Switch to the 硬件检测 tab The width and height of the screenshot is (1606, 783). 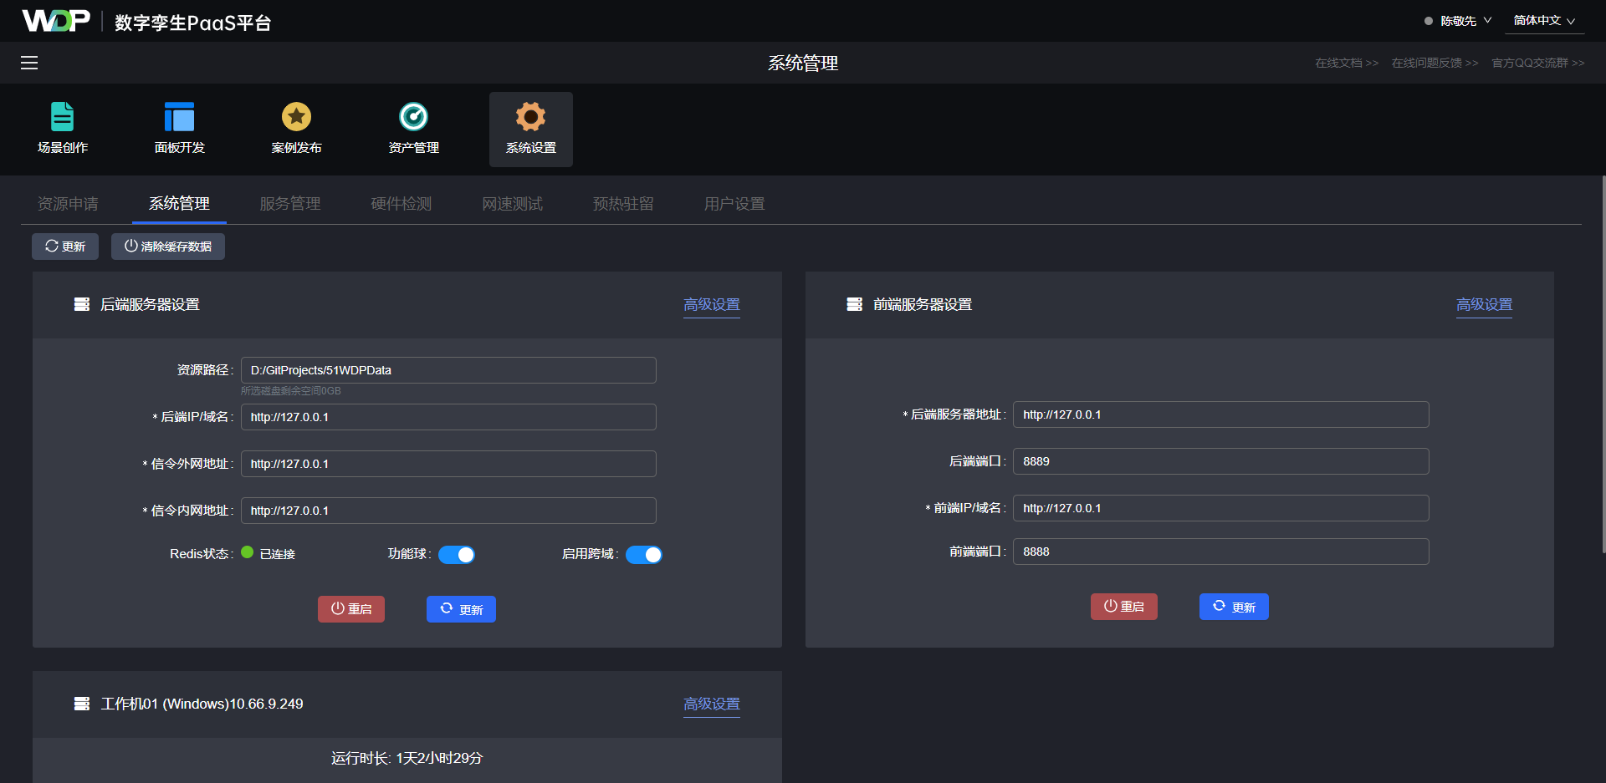401,204
